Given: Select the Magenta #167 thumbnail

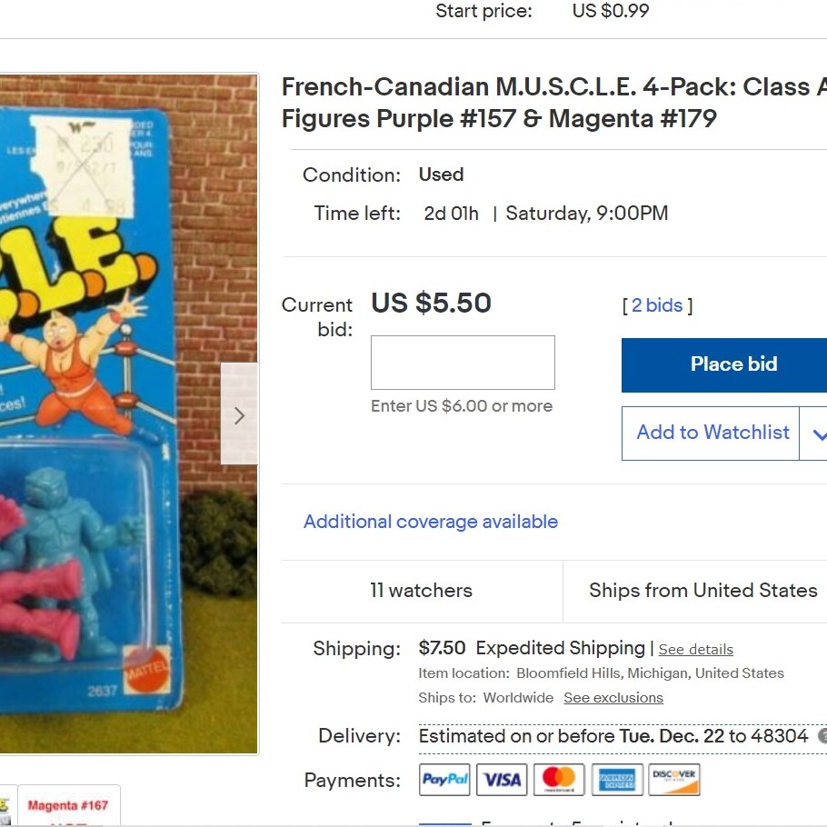Looking at the screenshot, I should [x=69, y=805].
